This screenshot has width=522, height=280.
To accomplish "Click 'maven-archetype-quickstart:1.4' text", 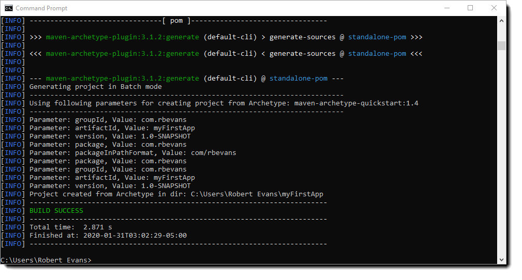I will pos(356,103).
